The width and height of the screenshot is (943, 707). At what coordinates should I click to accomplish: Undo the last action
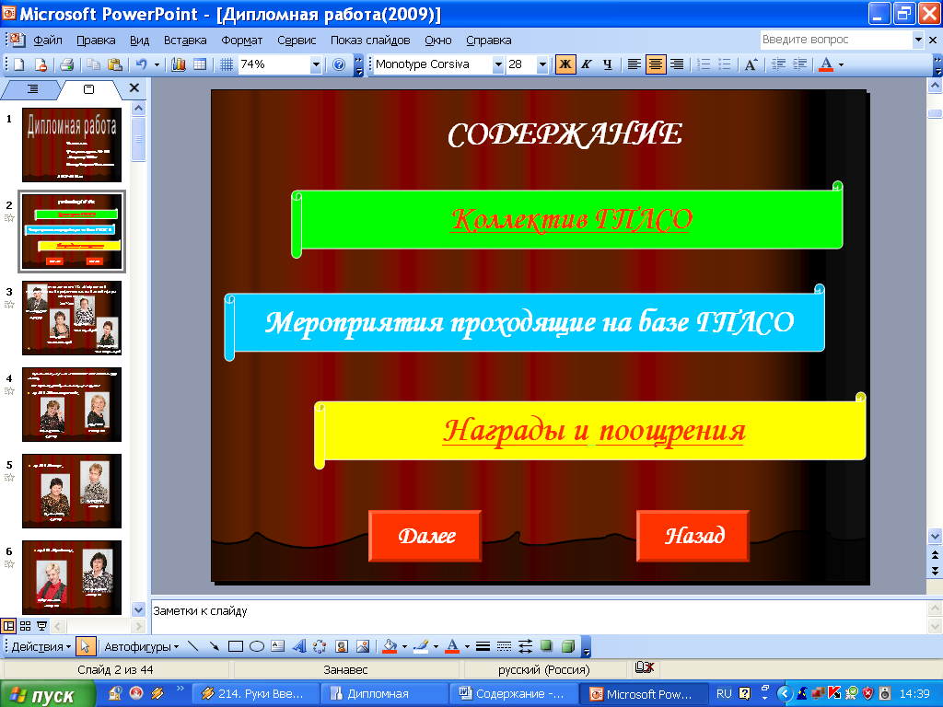141,64
